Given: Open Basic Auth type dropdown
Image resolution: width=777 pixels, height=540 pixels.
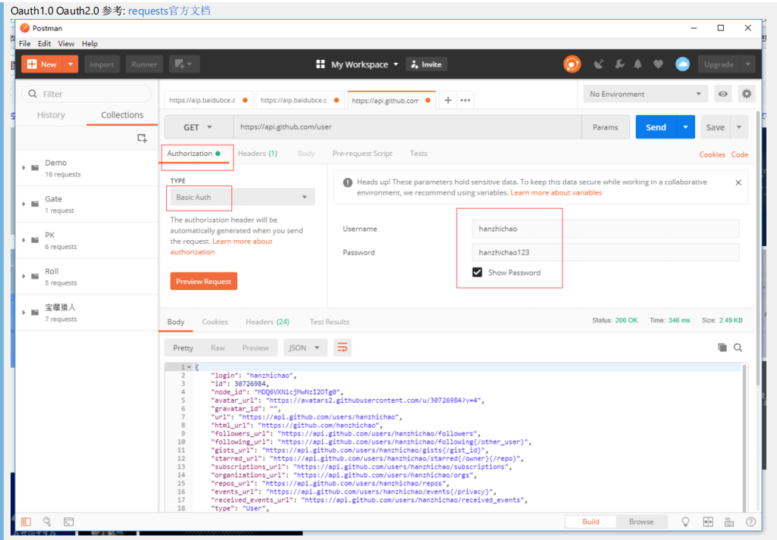Looking at the screenshot, I should 243,197.
